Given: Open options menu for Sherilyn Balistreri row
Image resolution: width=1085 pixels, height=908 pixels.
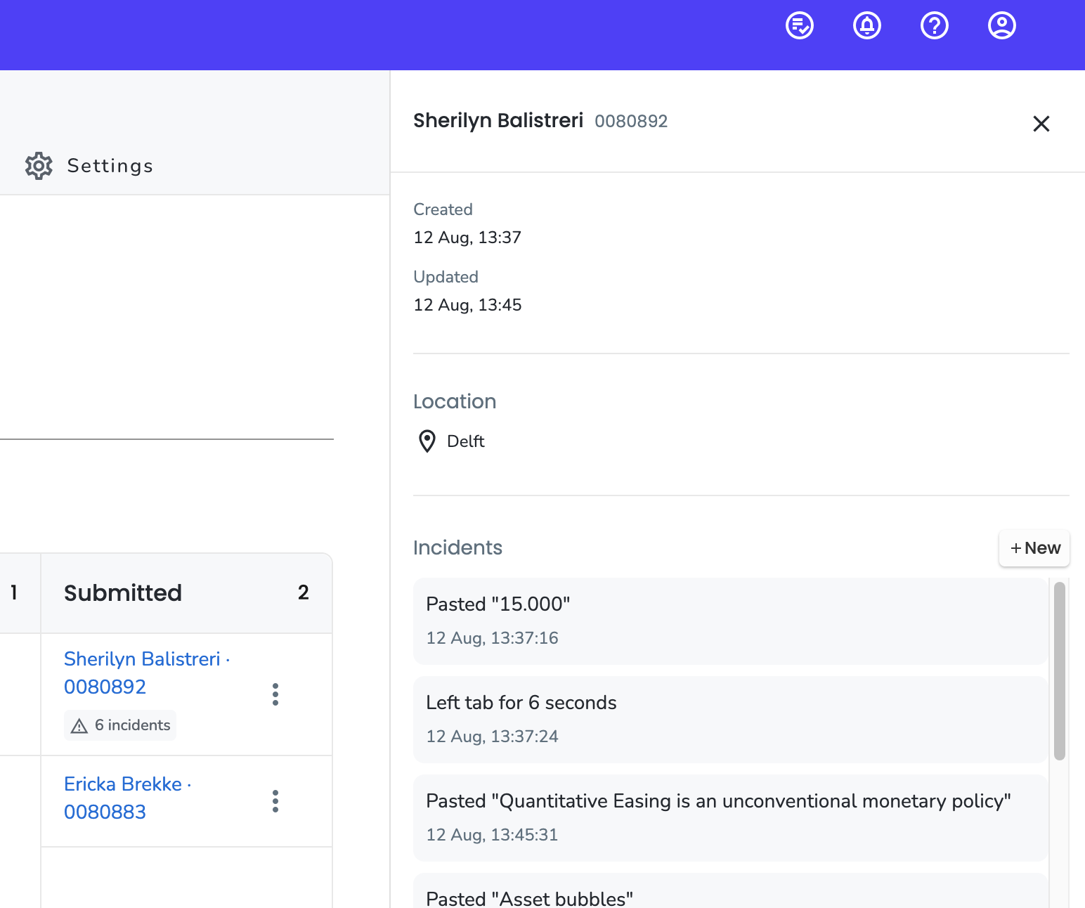Looking at the screenshot, I should click(275, 694).
